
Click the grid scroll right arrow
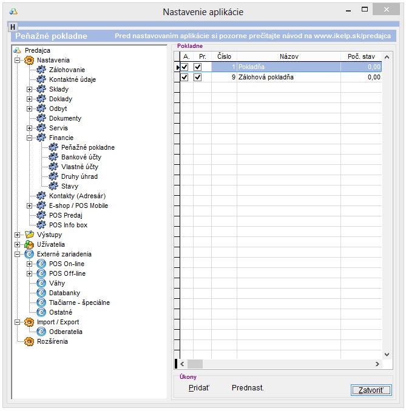(x=377, y=364)
